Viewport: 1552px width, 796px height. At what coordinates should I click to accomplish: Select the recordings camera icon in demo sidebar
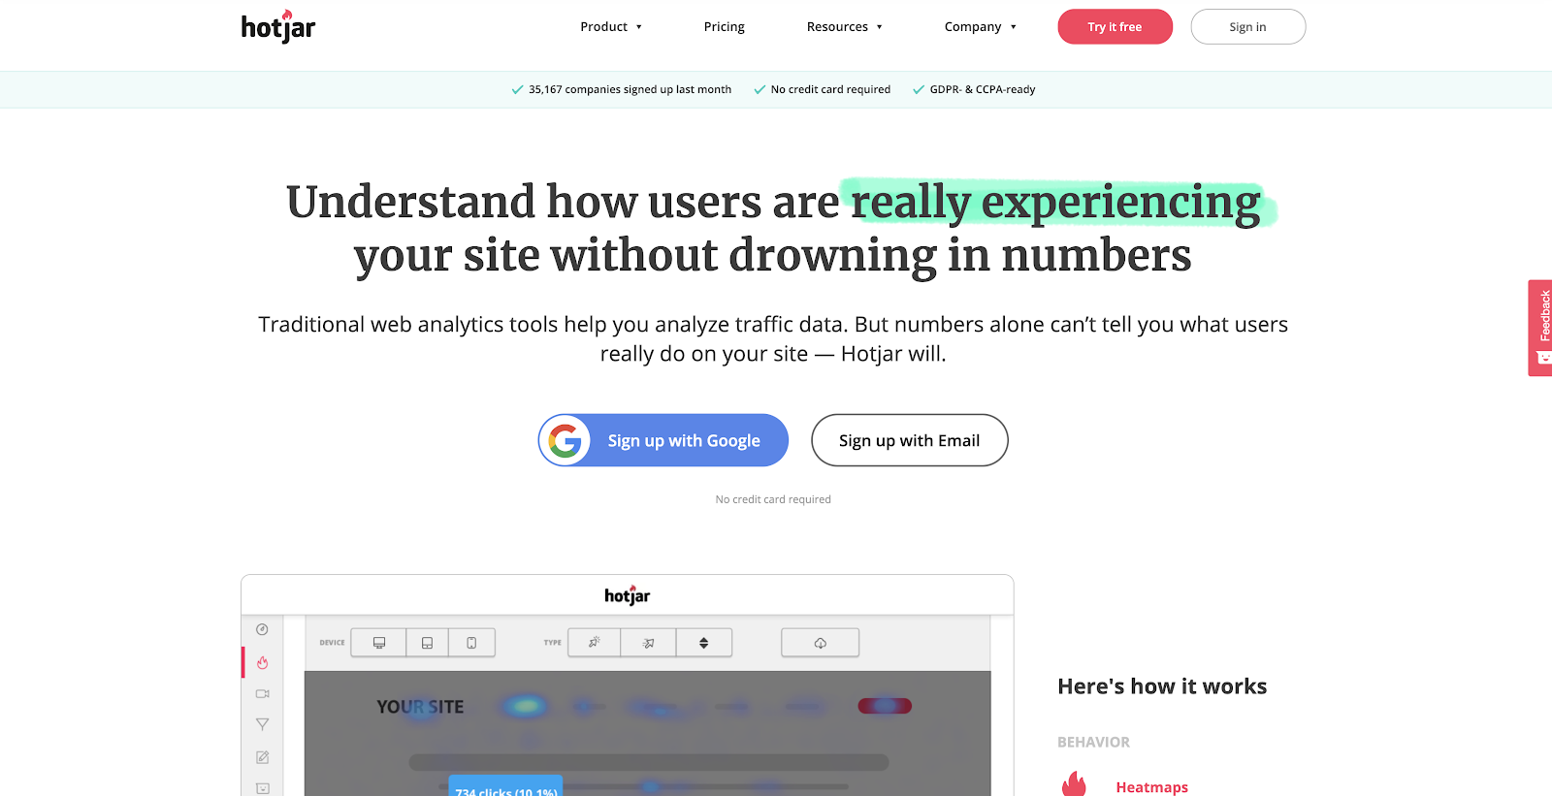[262, 693]
